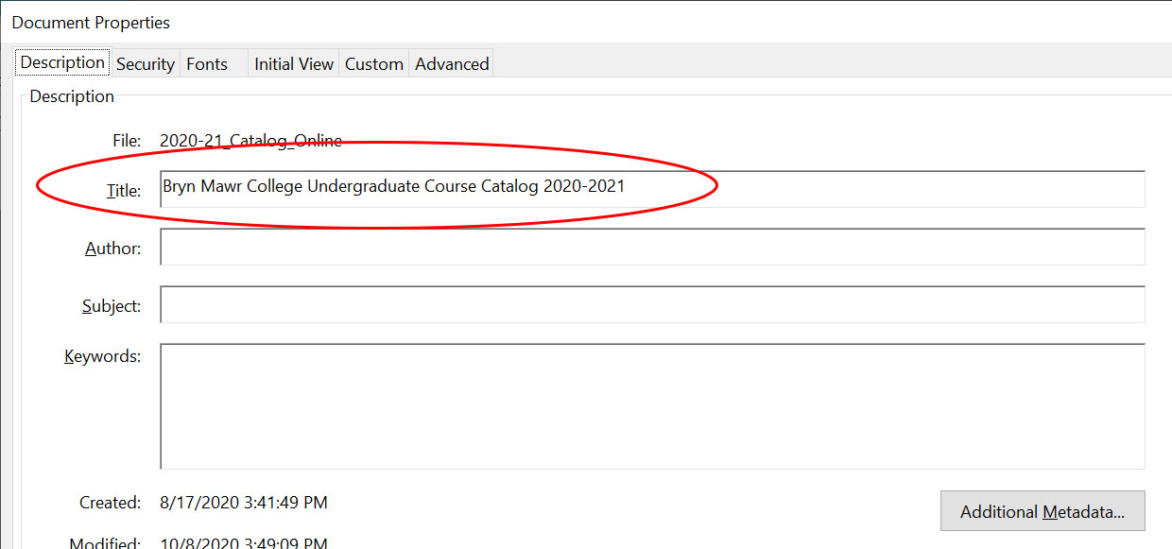The height and width of the screenshot is (549, 1172).
Task: Select the modified date 10/8/2020 3:49:09 PM
Action: tap(244, 543)
